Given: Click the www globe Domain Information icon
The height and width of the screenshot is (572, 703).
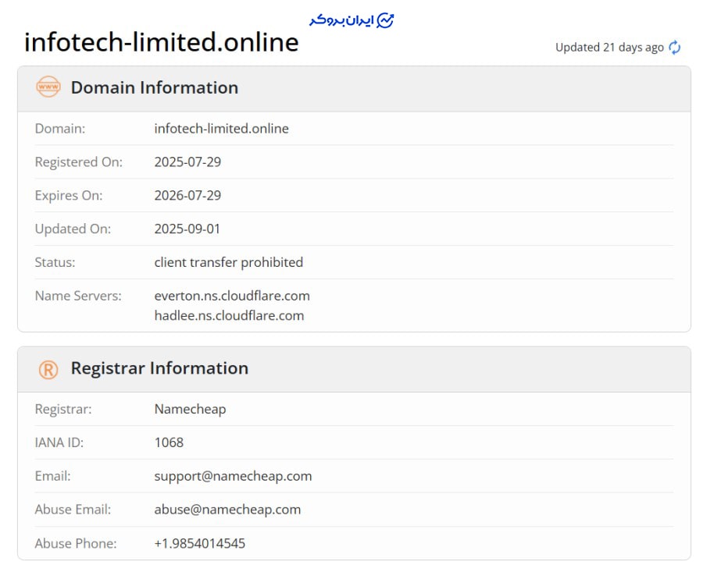Looking at the screenshot, I should [48, 87].
